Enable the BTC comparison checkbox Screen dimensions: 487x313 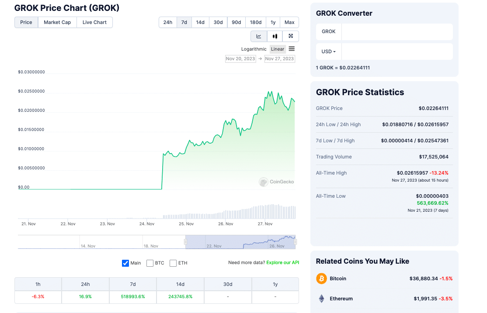(150, 263)
